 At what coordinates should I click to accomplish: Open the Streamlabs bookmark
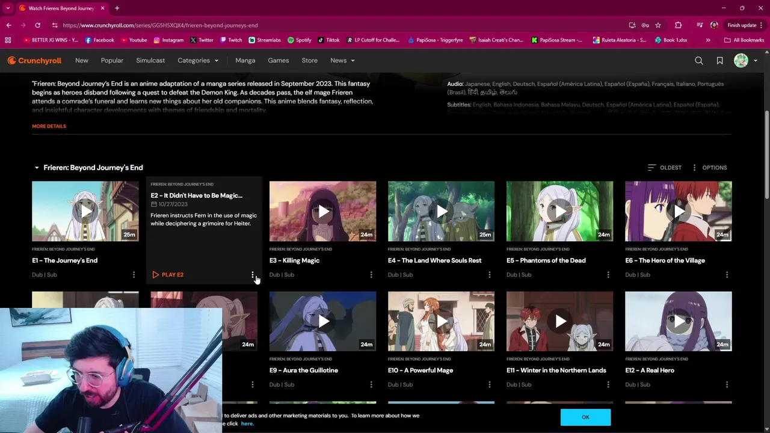265,40
